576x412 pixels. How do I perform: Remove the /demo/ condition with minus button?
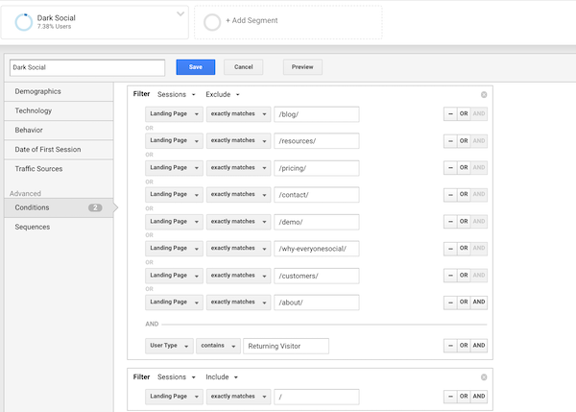tap(450, 222)
